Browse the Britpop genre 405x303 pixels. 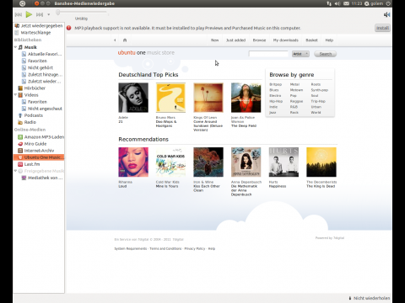point(275,84)
